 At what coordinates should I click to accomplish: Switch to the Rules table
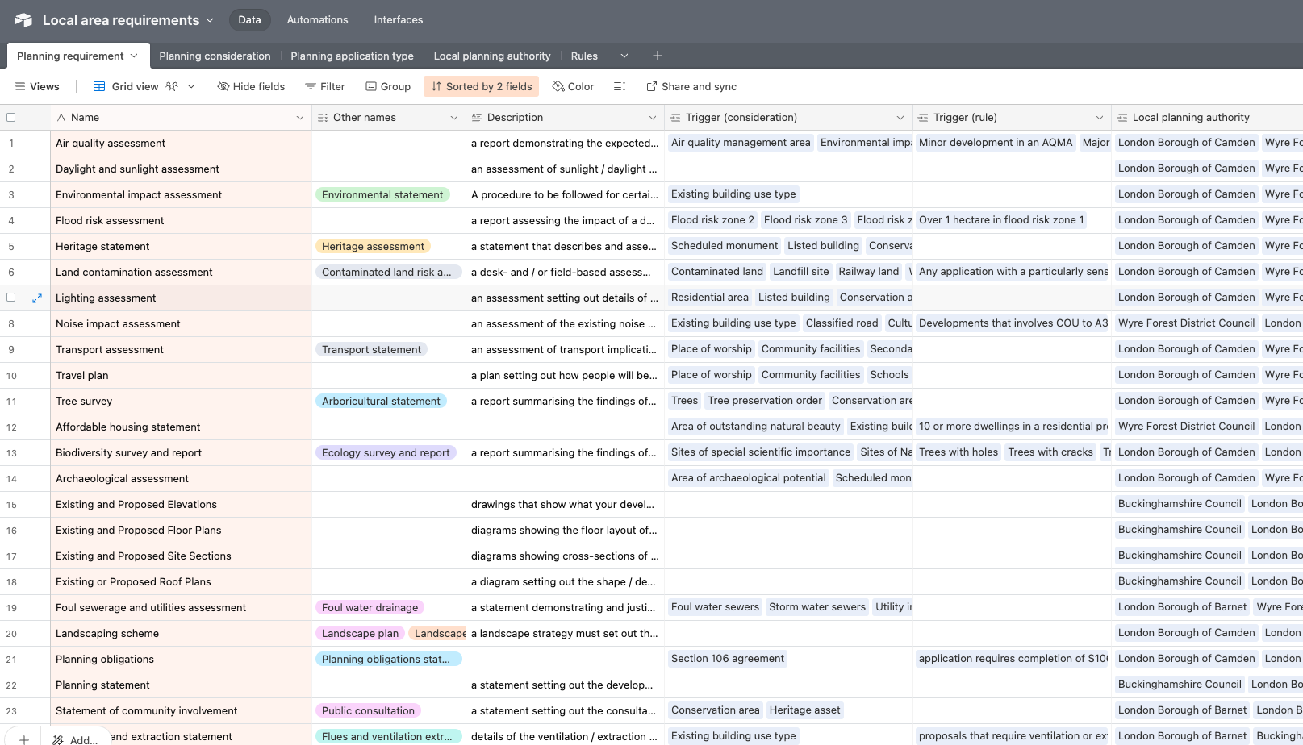(584, 56)
